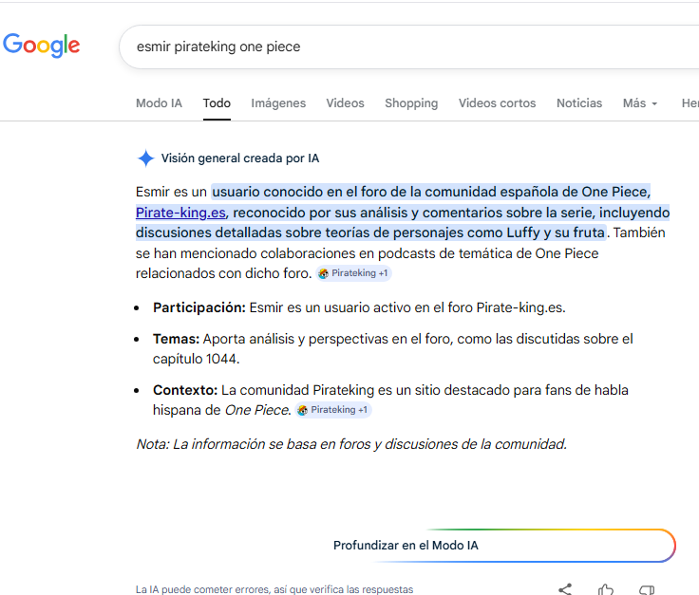Switch to the Noticias tab

pos(579,103)
